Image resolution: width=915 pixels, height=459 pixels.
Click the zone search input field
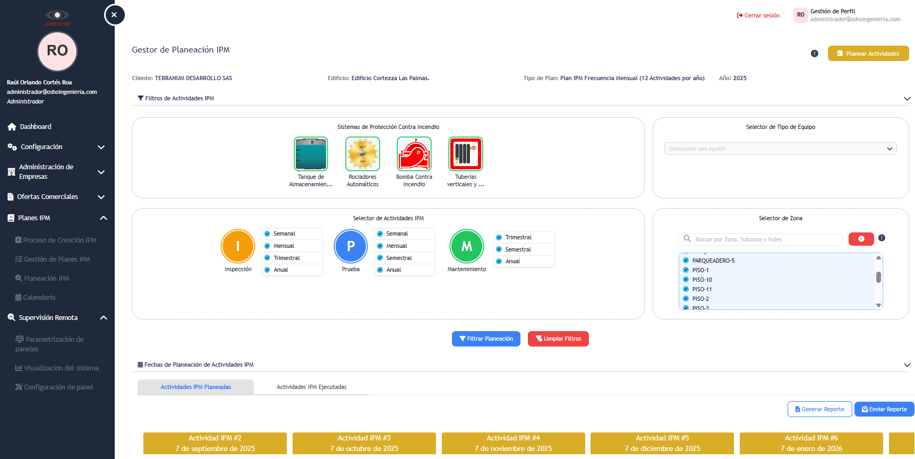coord(765,239)
